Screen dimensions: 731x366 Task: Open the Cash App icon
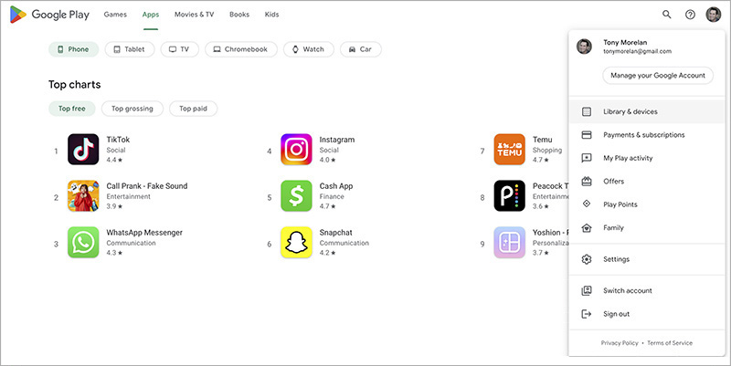[296, 195]
